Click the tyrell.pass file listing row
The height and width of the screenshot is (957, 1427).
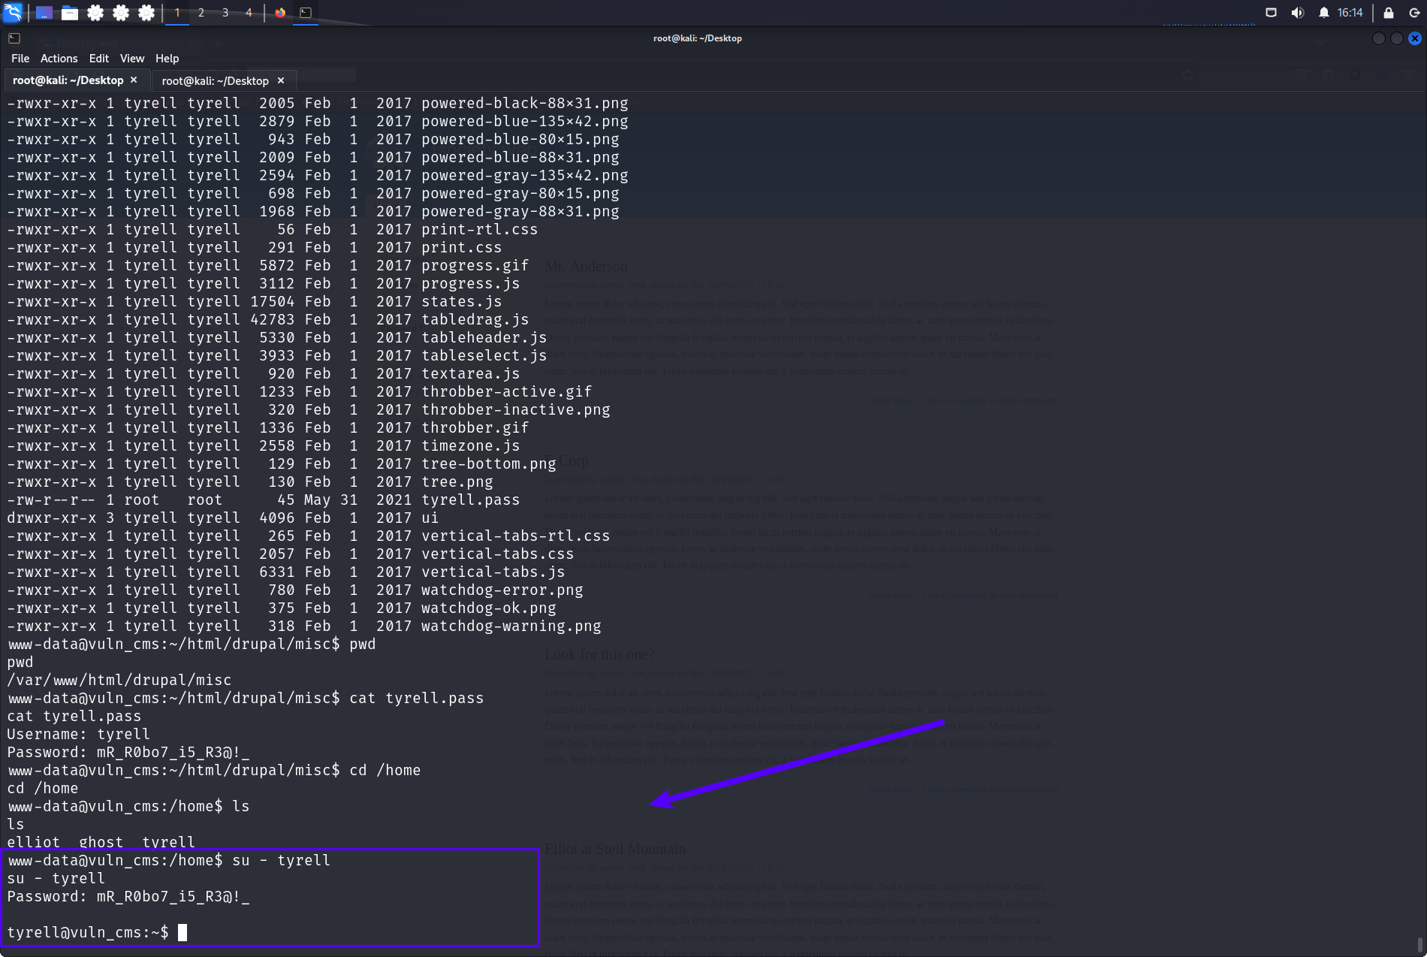[x=263, y=500]
